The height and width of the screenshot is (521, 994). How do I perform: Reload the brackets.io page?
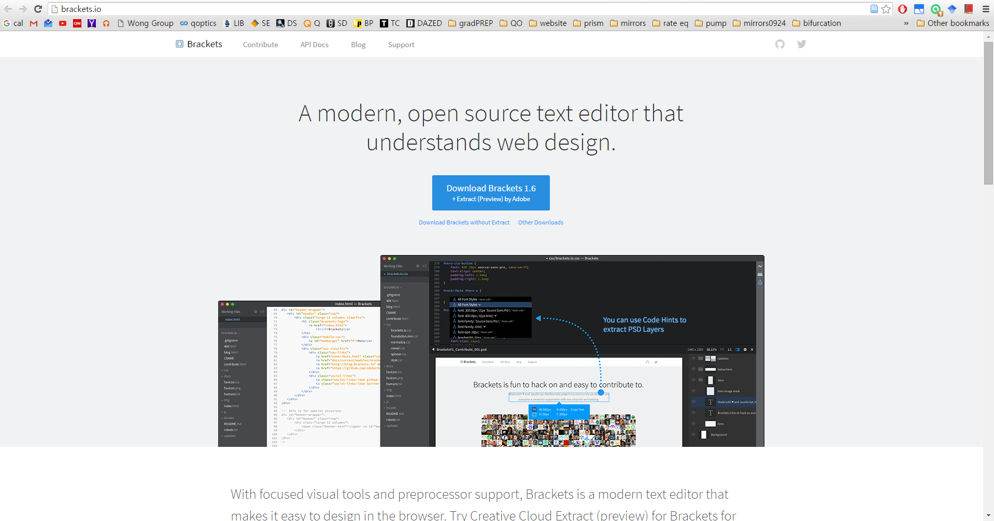click(38, 9)
